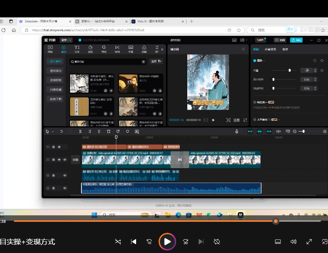Open the 比例 aspect ratio selector
328x253 pixels.
click(x=237, y=120)
